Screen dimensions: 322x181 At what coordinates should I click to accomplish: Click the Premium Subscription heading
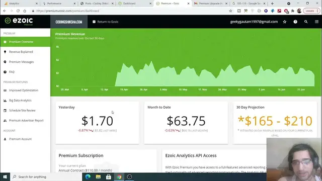click(x=81, y=155)
